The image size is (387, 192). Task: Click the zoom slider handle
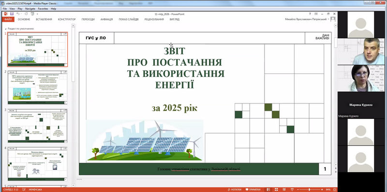pos(309,190)
